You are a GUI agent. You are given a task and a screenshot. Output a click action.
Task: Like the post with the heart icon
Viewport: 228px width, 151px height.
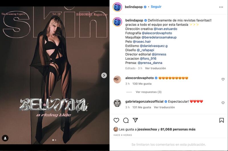tap(116, 120)
